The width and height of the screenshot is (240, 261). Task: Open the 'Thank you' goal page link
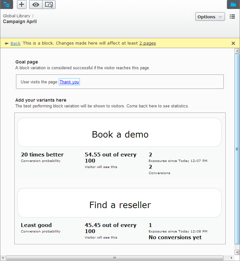(69, 82)
